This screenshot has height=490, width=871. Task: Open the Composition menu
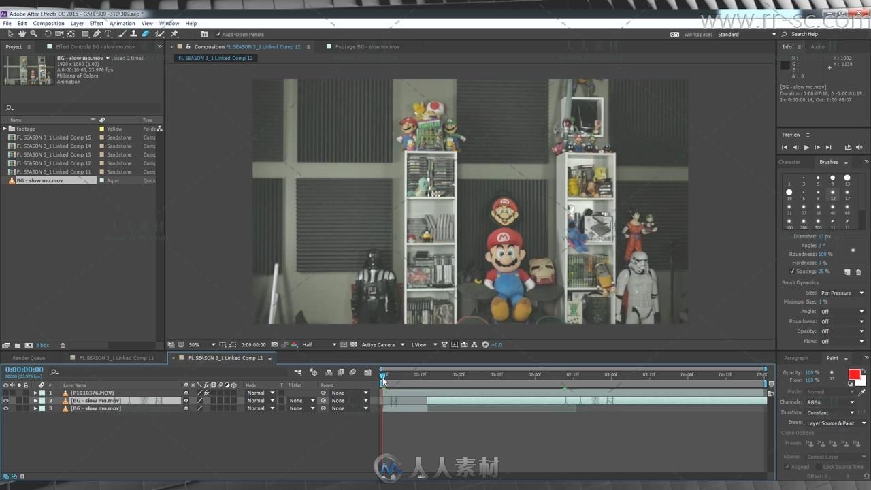tap(48, 23)
